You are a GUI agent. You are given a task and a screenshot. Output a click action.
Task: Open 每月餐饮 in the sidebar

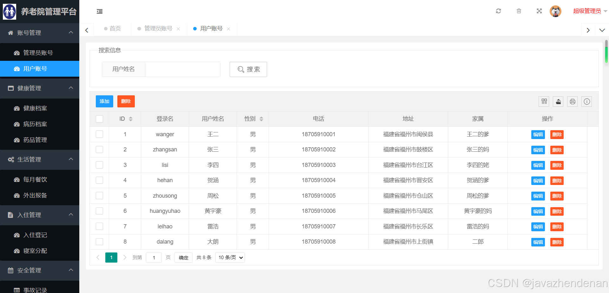[x=40, y=180]
